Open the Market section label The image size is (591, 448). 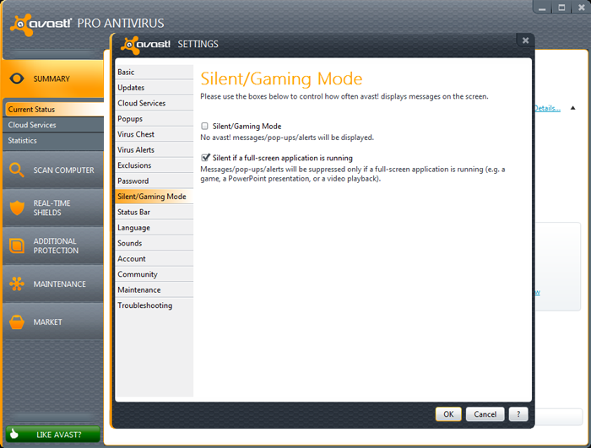pyautogui.click(x=47, y=322)
